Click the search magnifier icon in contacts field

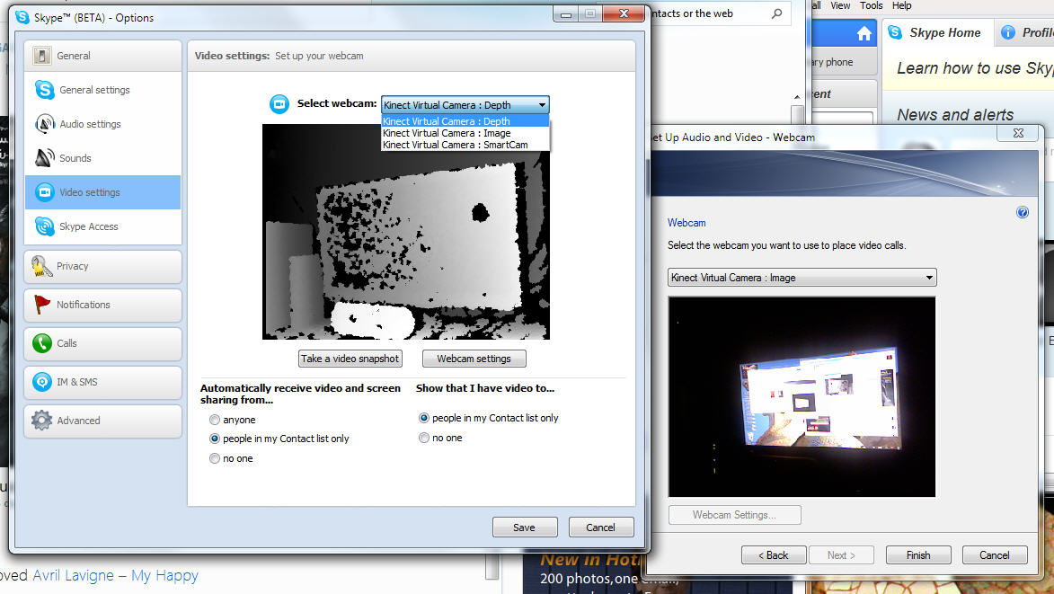[777, 13]
